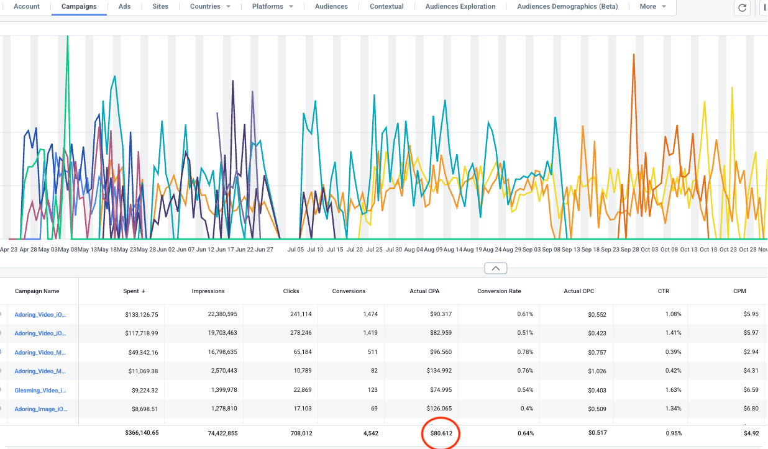Open the Gleaming_Video campaign link
768x449 pixels.
tap(40, 390)
